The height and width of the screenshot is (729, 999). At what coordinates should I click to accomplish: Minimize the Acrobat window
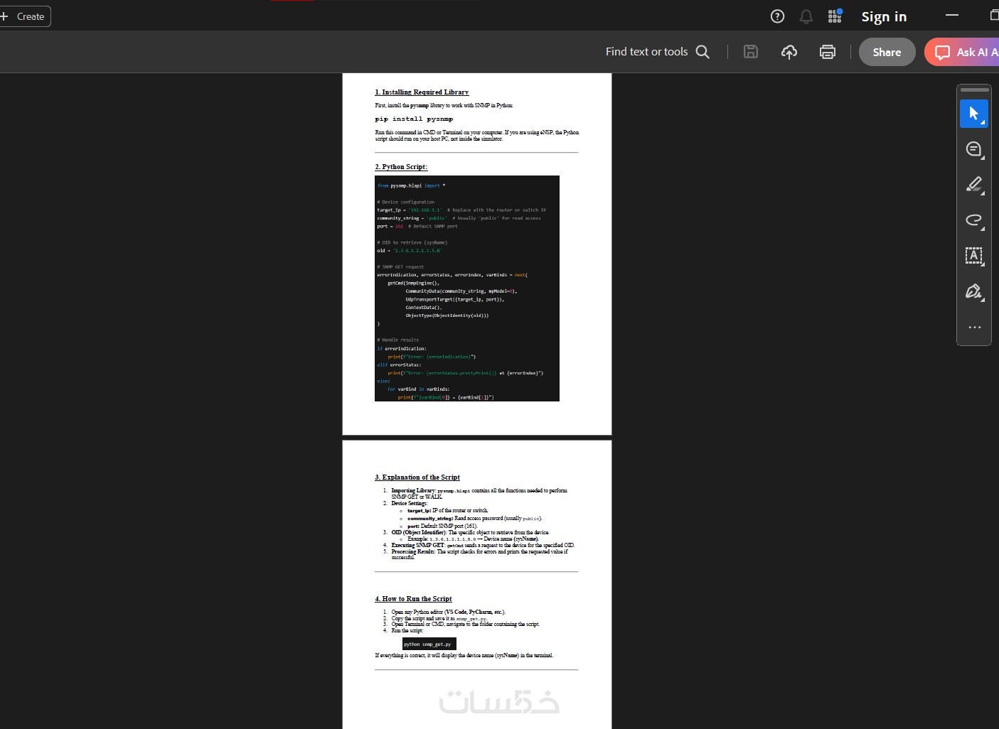click(x=952, y=15)
